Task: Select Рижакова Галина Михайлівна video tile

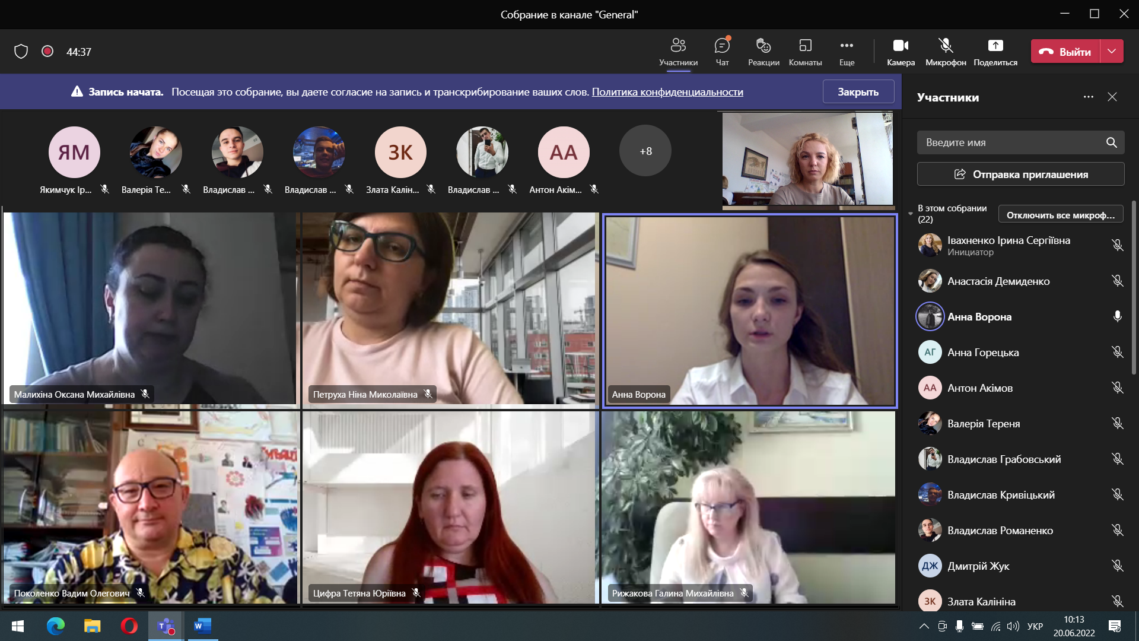Action: tap(749, 508)
